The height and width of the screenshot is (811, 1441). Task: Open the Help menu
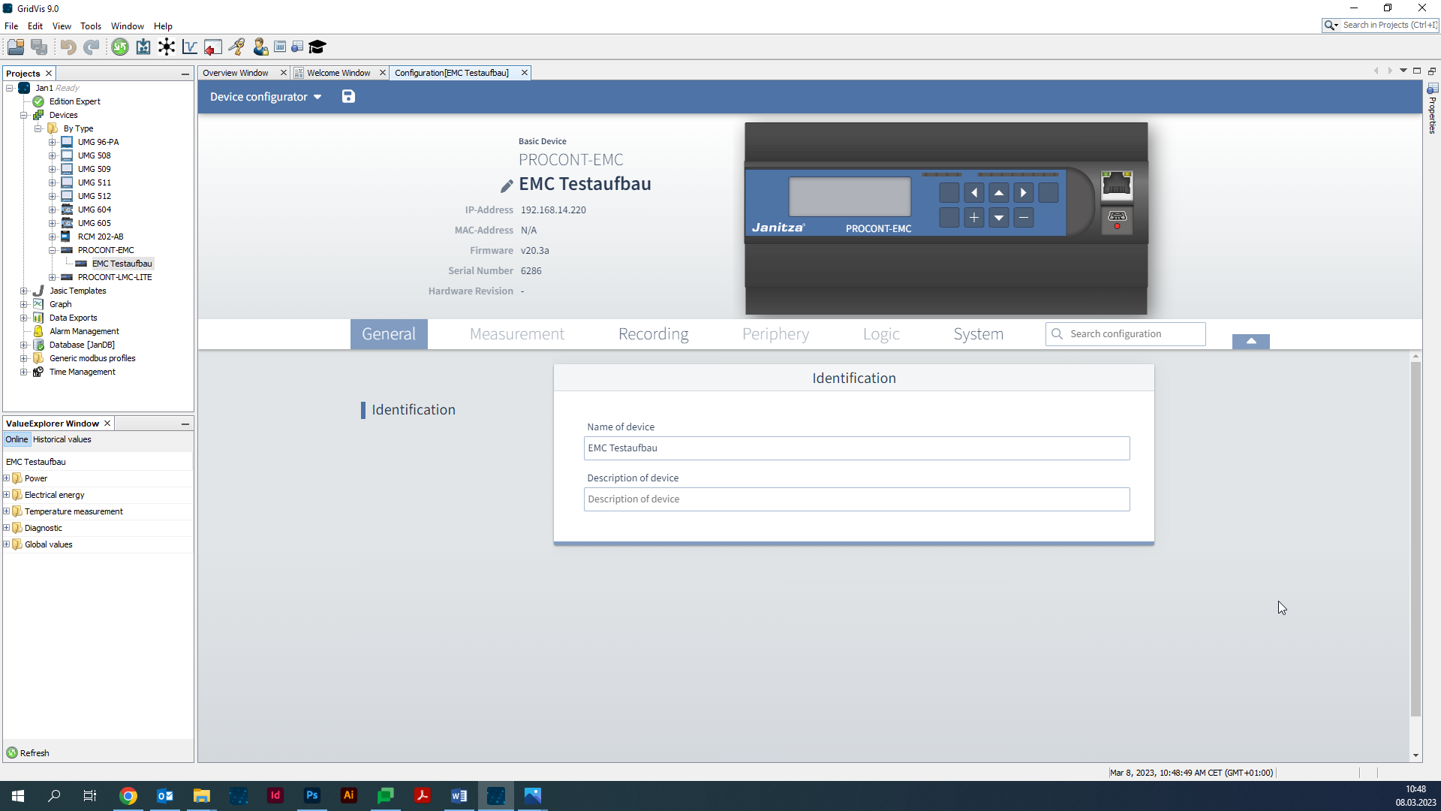[x=163, y=26]
